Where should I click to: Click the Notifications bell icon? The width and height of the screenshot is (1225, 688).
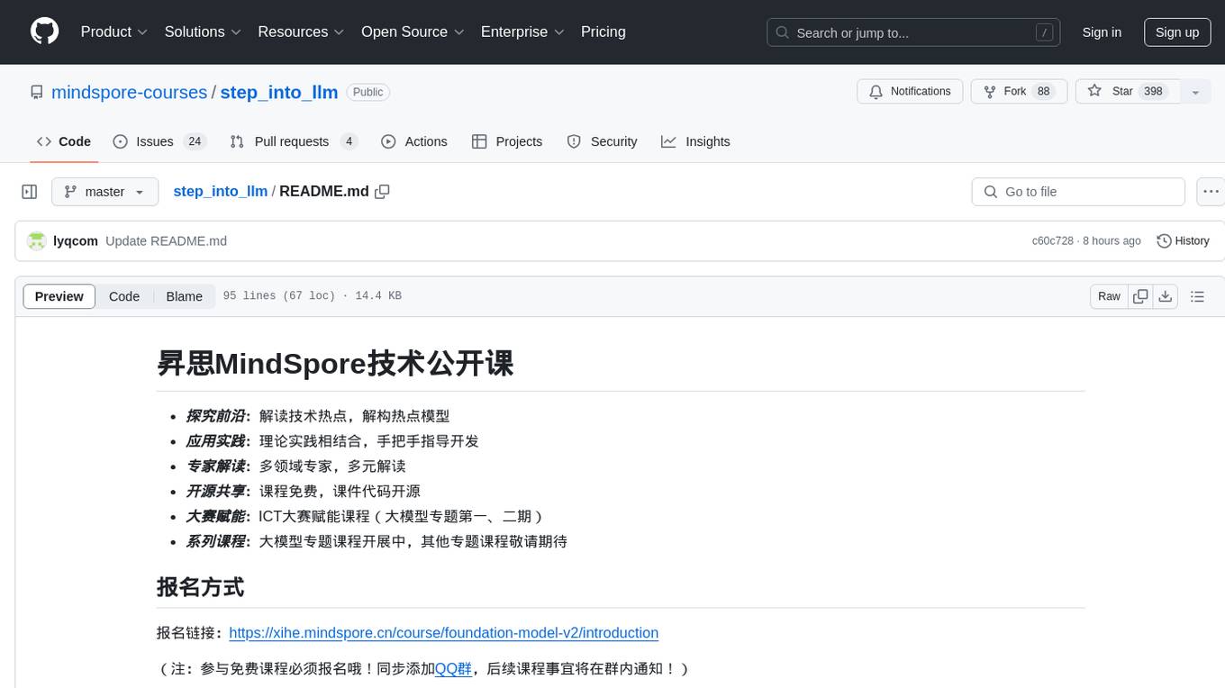tap(876, 92)
